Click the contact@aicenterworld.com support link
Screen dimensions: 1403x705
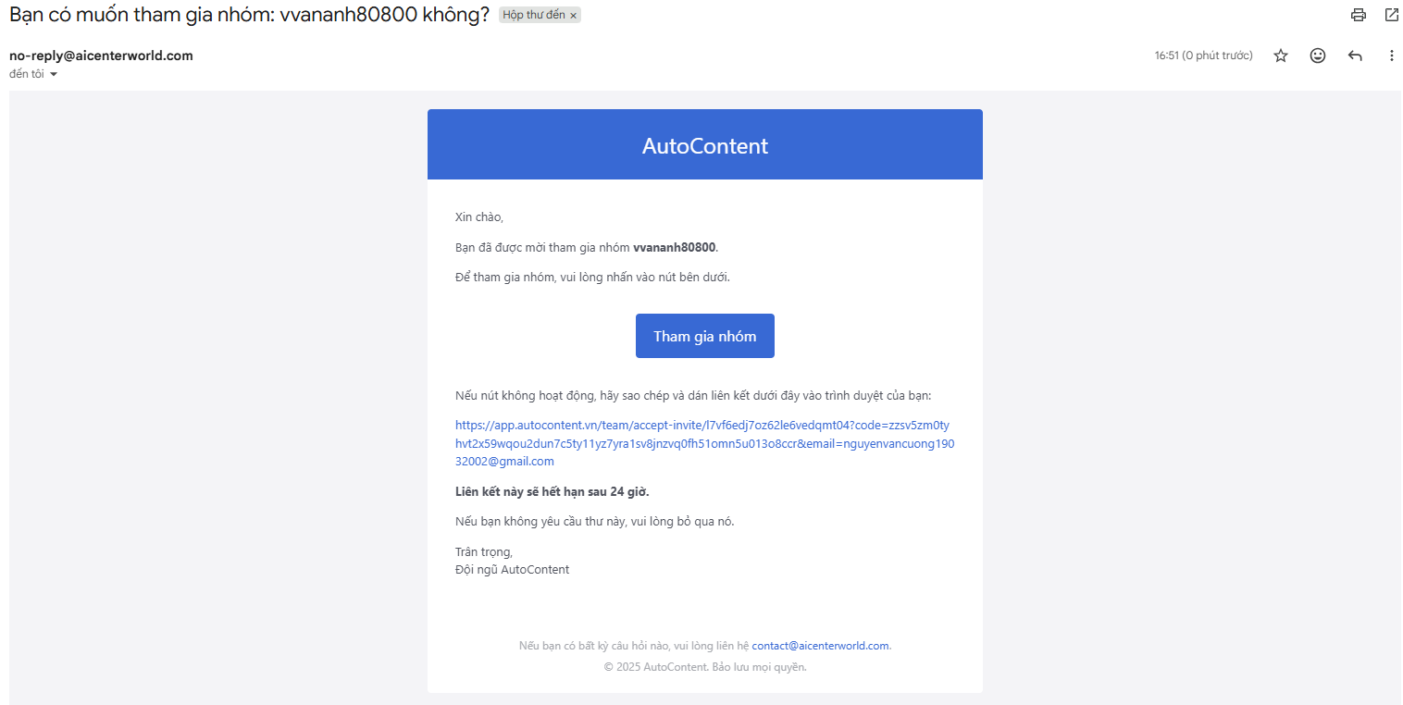pyautogui.click(x=820, y=646)
